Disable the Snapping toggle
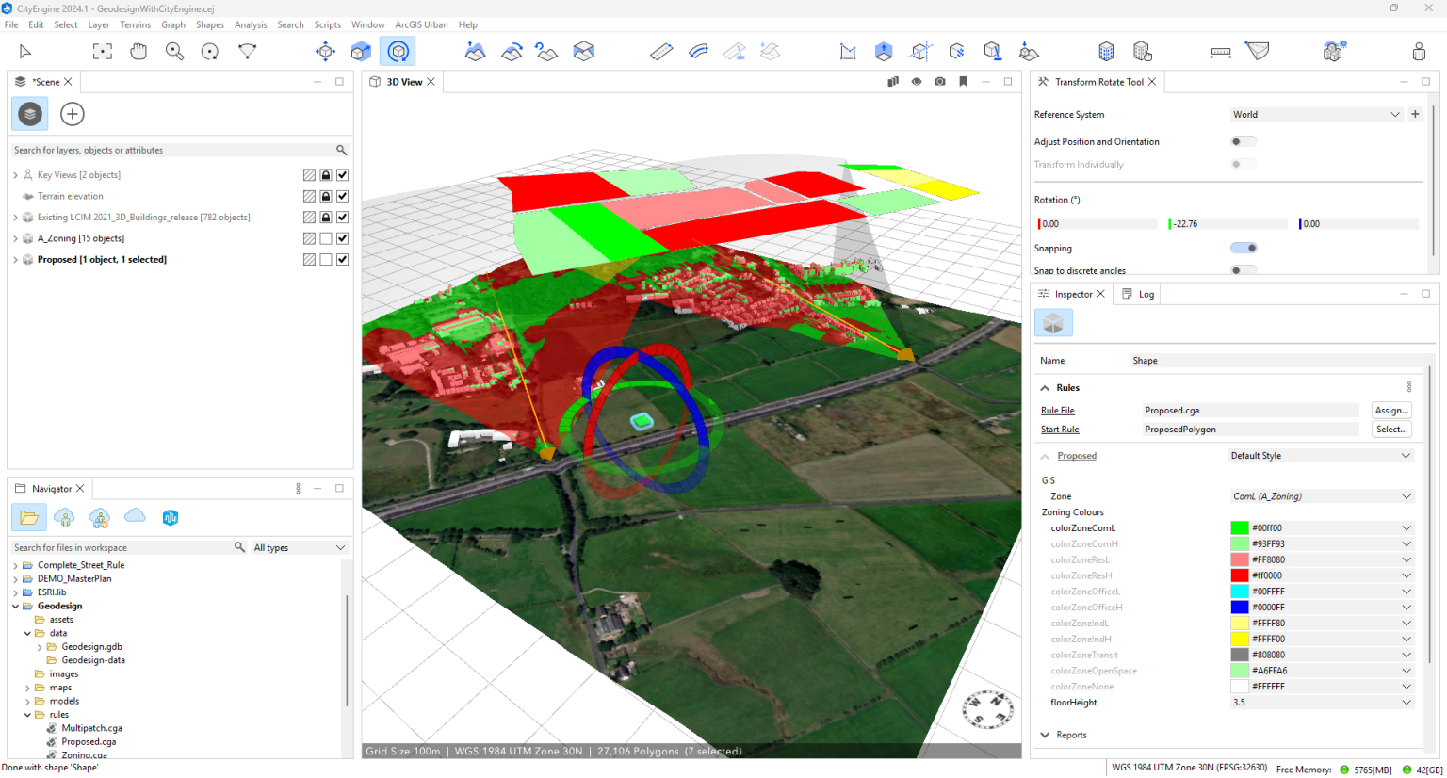The height and width of the screenshot is (778, 1447). coord(1243,247)
